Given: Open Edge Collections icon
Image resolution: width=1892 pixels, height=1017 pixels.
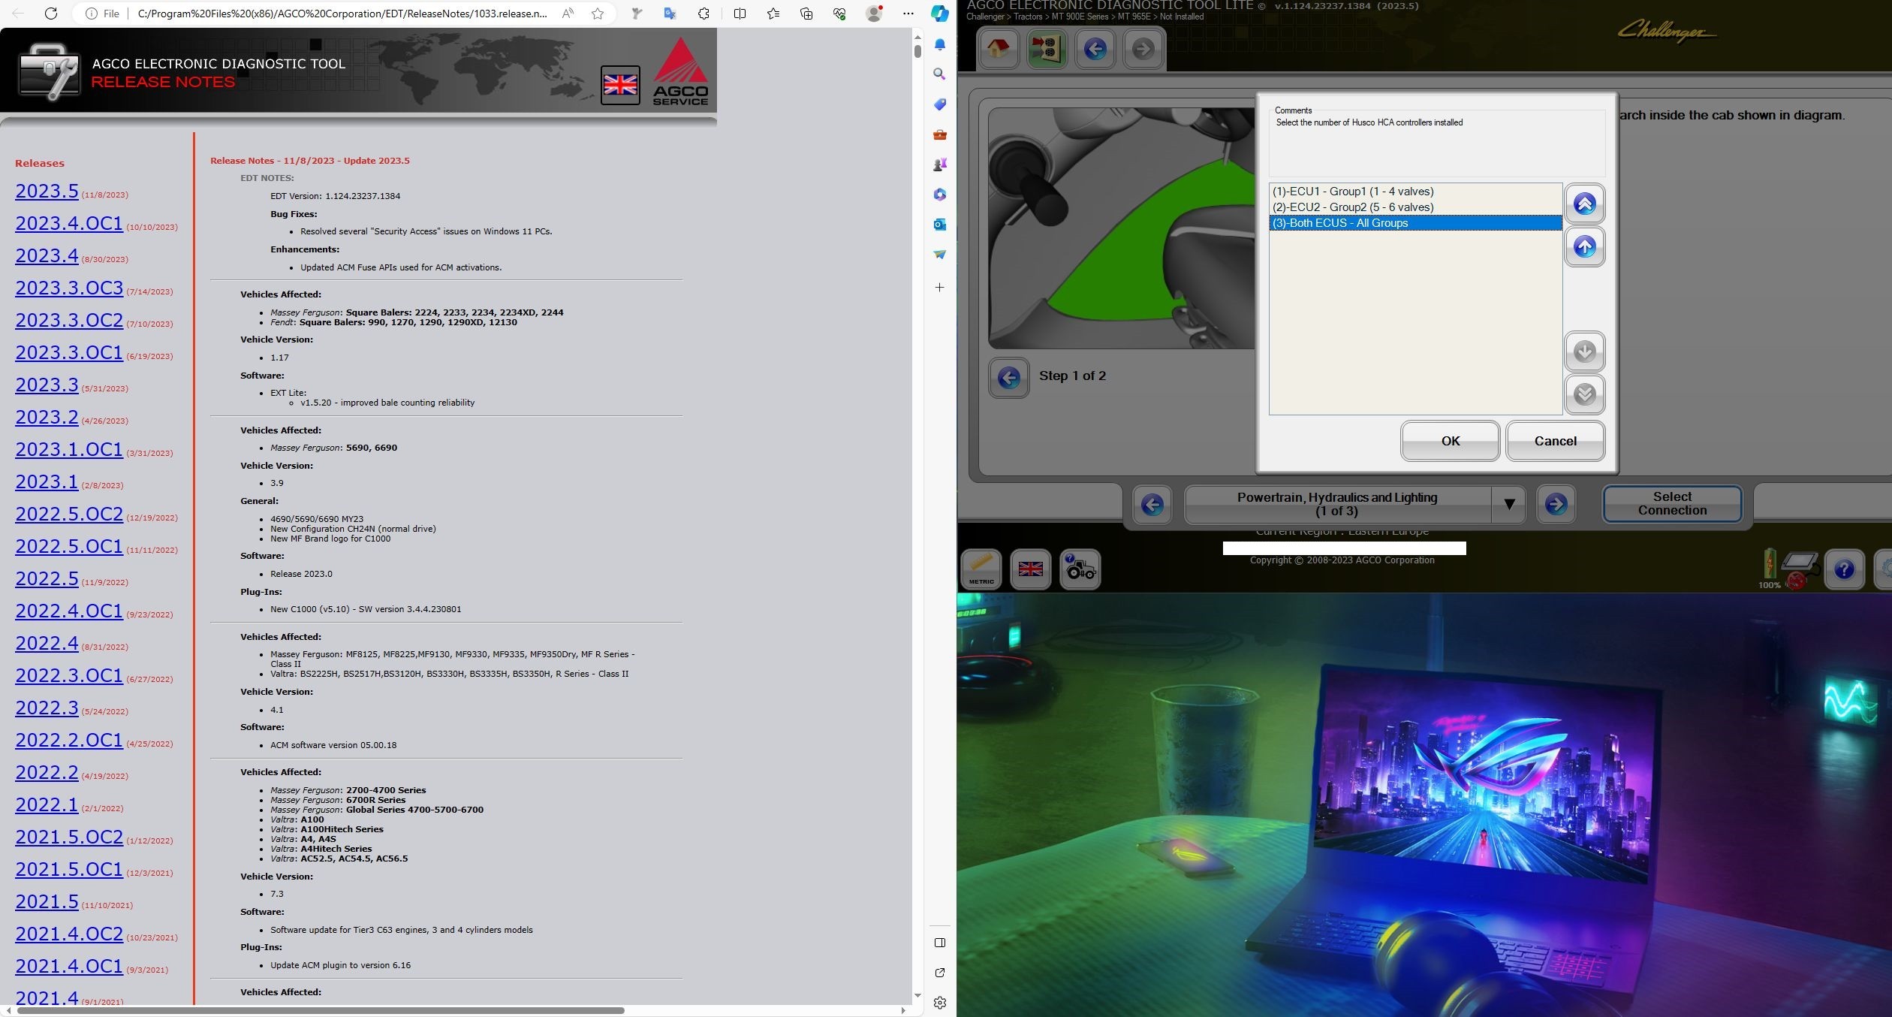Looking at the screenshot, I should point(806,14).
